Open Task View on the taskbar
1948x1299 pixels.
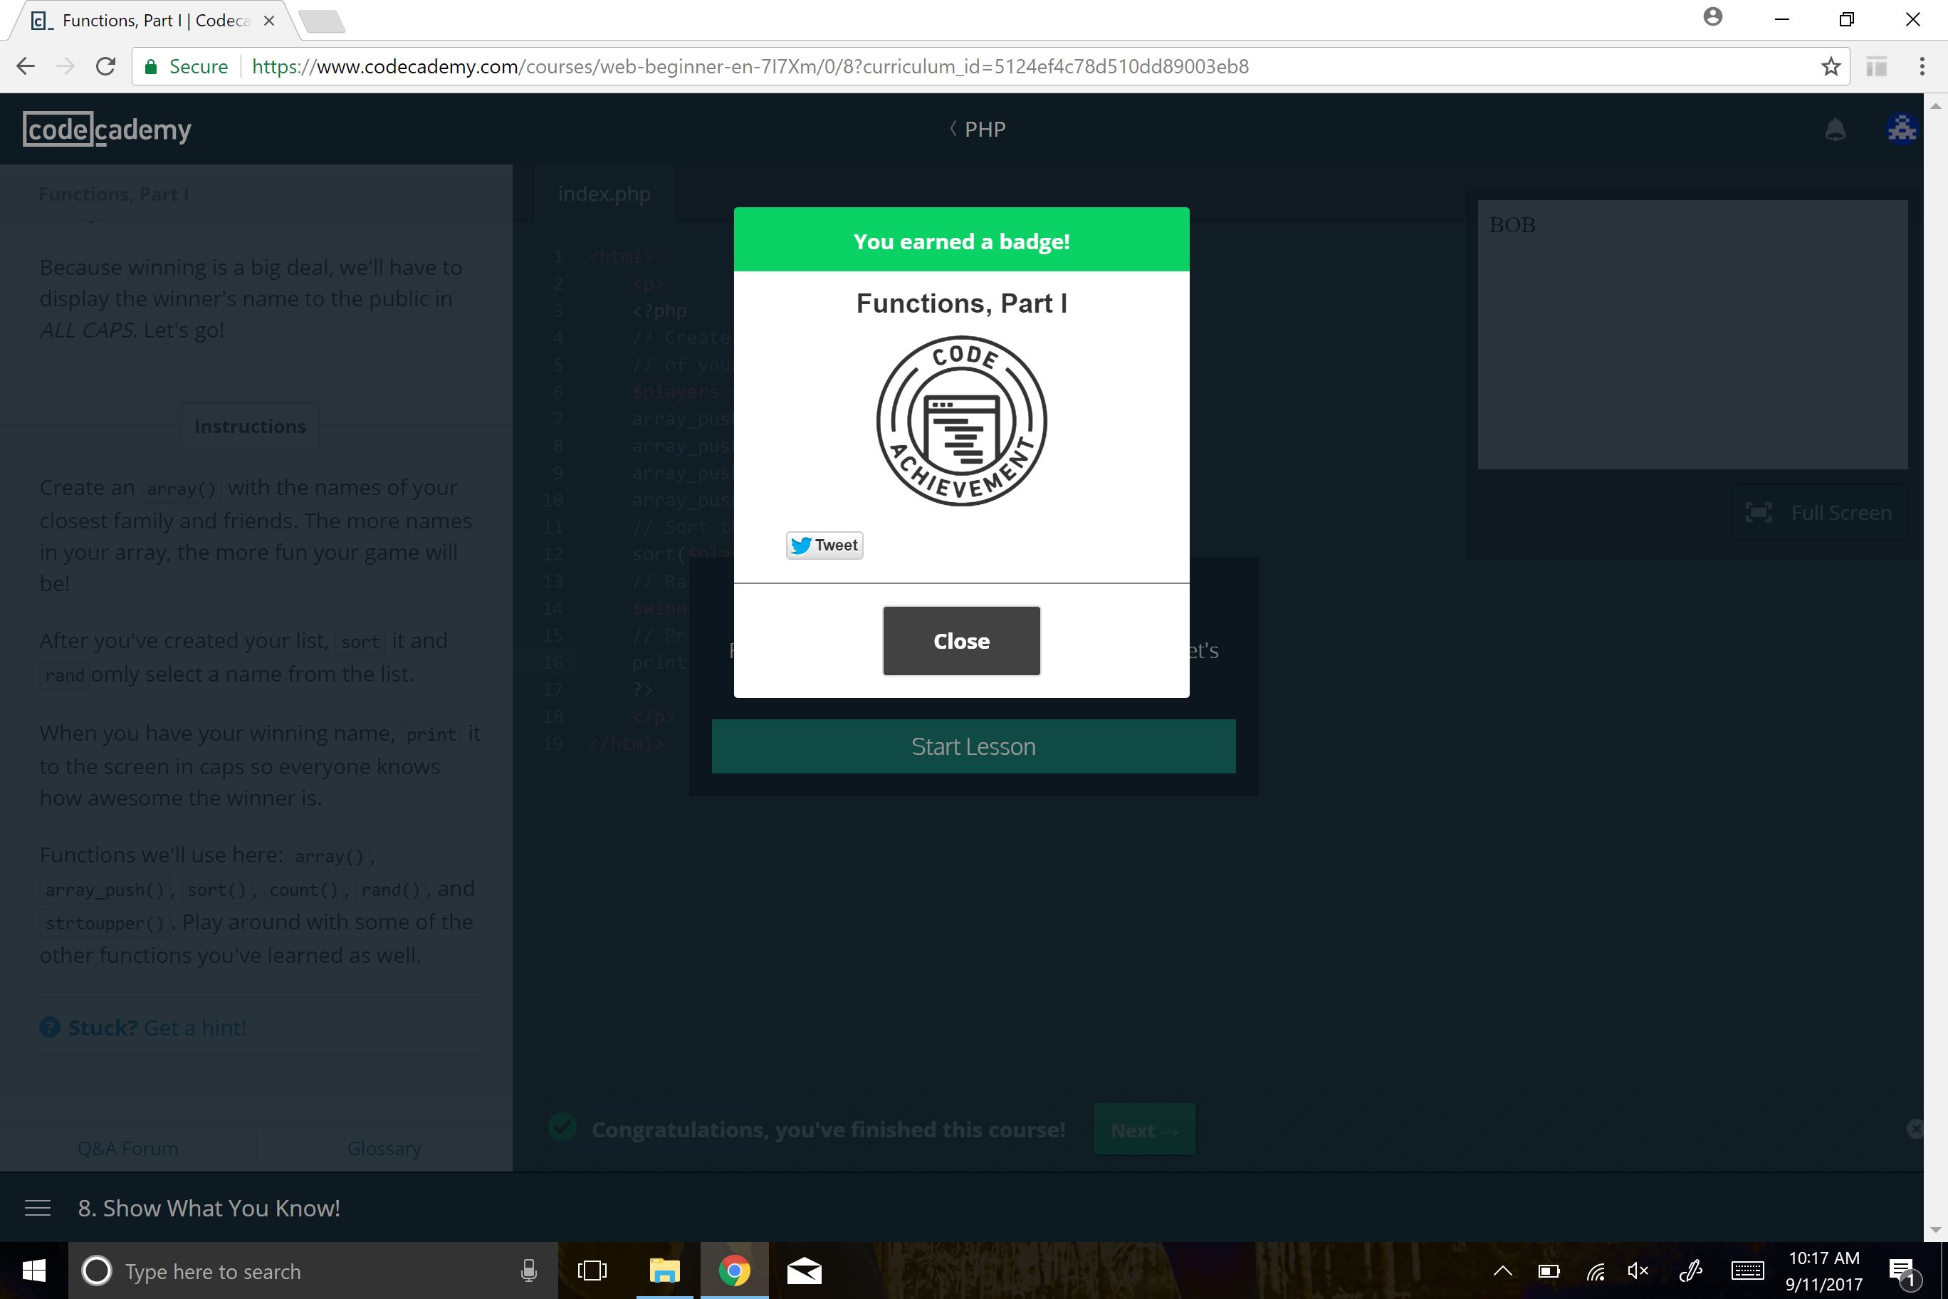592,1271
